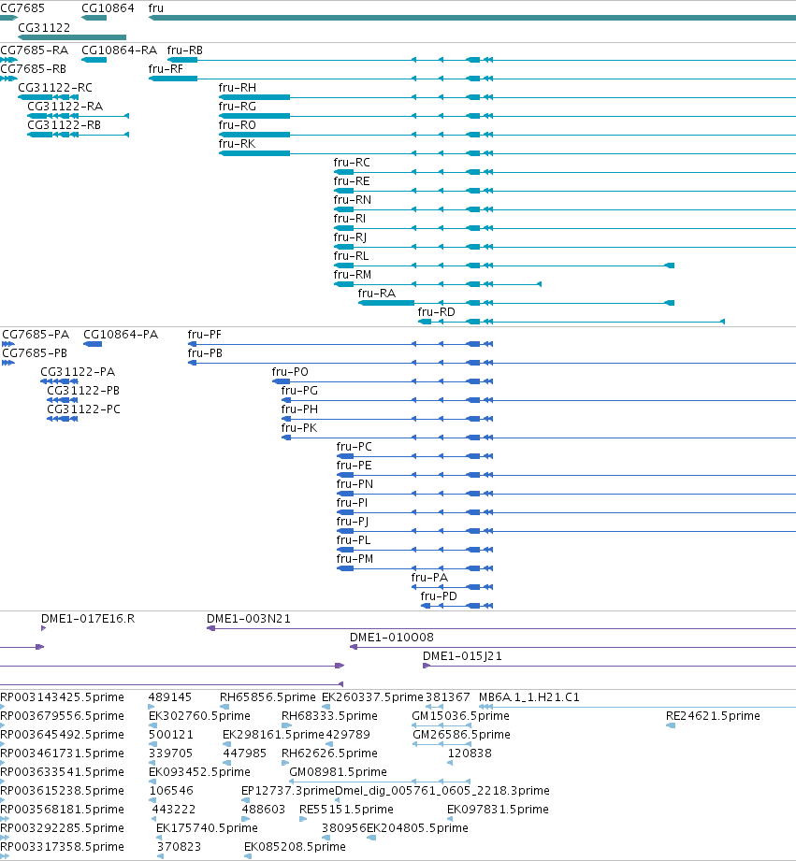Screen dimensions: 796x861
Task: Click protein CG31122-PC
Action: coord(83,409)
